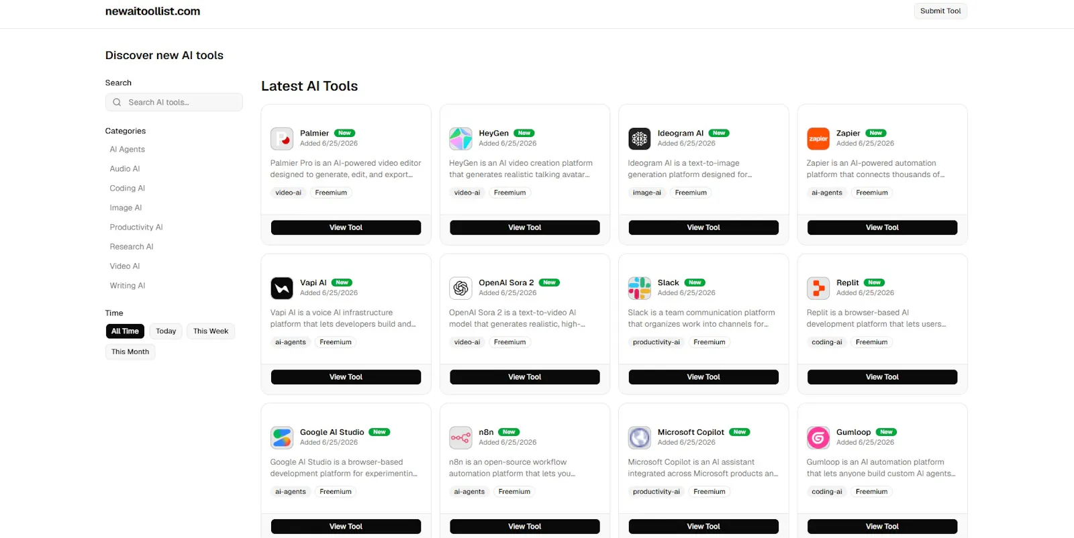Viewport: 1074px width, 538px height.
Task: Click the 'Discover new AI tools' heading
Action: [x=164, y=56]
